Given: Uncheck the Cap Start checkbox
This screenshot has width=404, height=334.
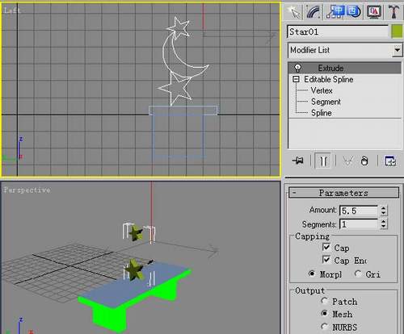Looking at the screenshot, I should (326, 247).
